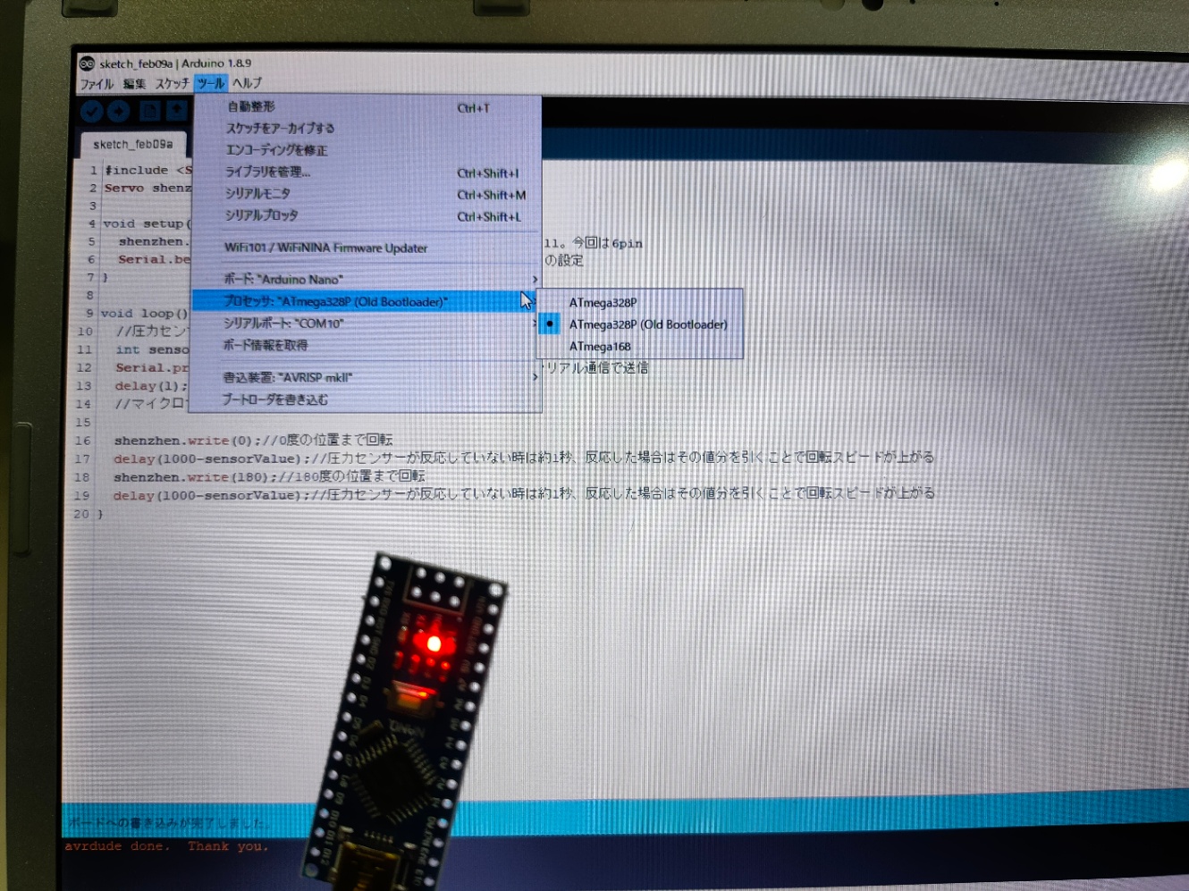This screenshot has width=1189, height=891.
Task: Open シリアルプロッタ from the menu
Action: point(367,215)
